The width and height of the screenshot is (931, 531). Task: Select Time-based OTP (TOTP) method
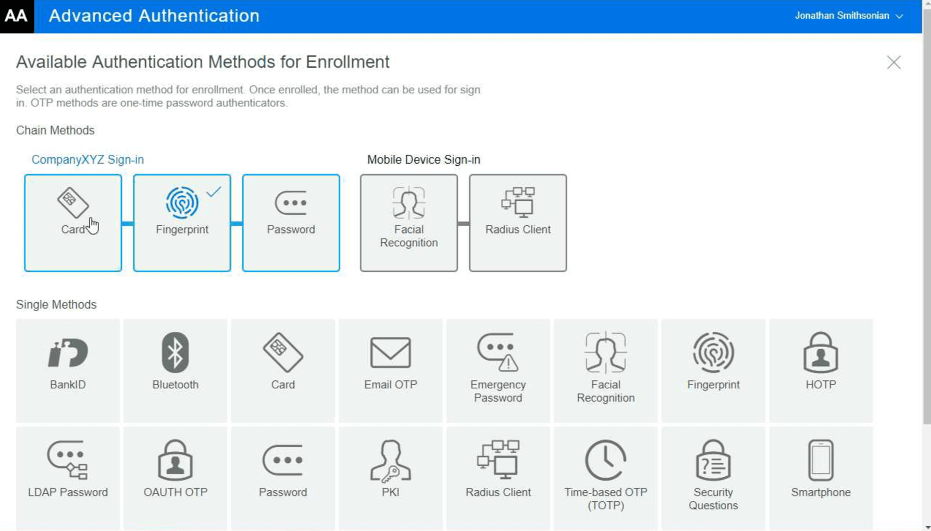coord(605,478)
